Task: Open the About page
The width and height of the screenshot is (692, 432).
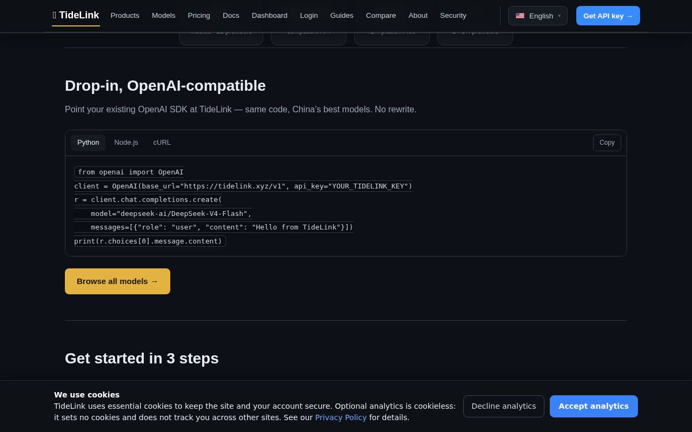Action: [418, 16]
